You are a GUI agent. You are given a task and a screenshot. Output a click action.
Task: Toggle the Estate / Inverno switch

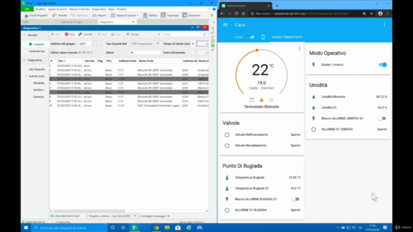(383, 64)
